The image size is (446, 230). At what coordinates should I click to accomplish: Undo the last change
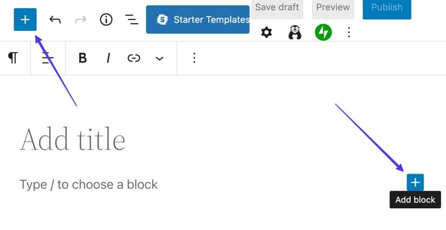55,20
